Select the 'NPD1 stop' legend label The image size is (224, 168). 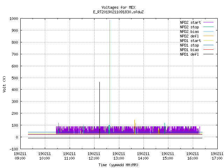click(x=189, y=45)
